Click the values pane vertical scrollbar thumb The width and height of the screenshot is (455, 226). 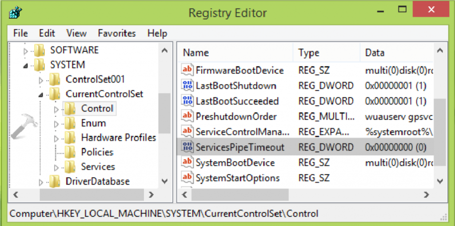coord(439,132)
